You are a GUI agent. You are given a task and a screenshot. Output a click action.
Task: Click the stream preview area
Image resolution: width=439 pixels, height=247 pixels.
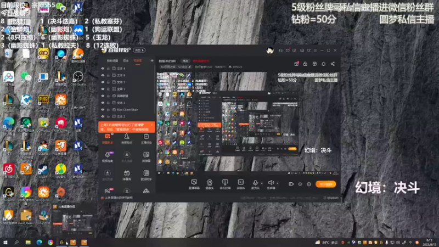point(247,123)
